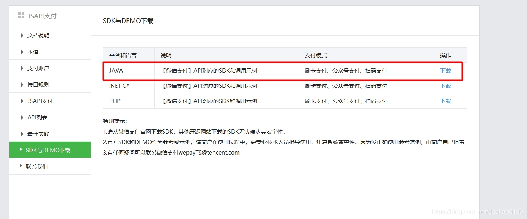
Task: Go to 支付账户 section
Action: [38, 68]
